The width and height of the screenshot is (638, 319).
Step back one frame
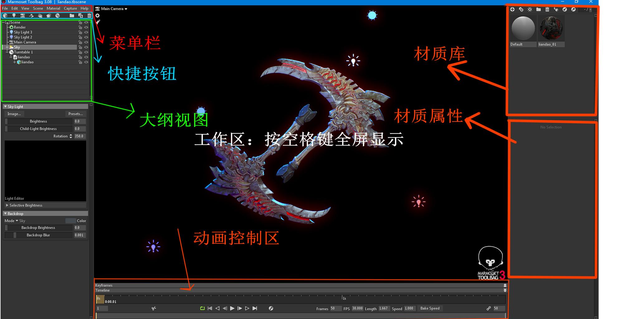[x=225, y=308]
